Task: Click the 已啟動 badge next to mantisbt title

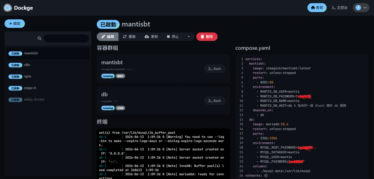Action: 108,24
